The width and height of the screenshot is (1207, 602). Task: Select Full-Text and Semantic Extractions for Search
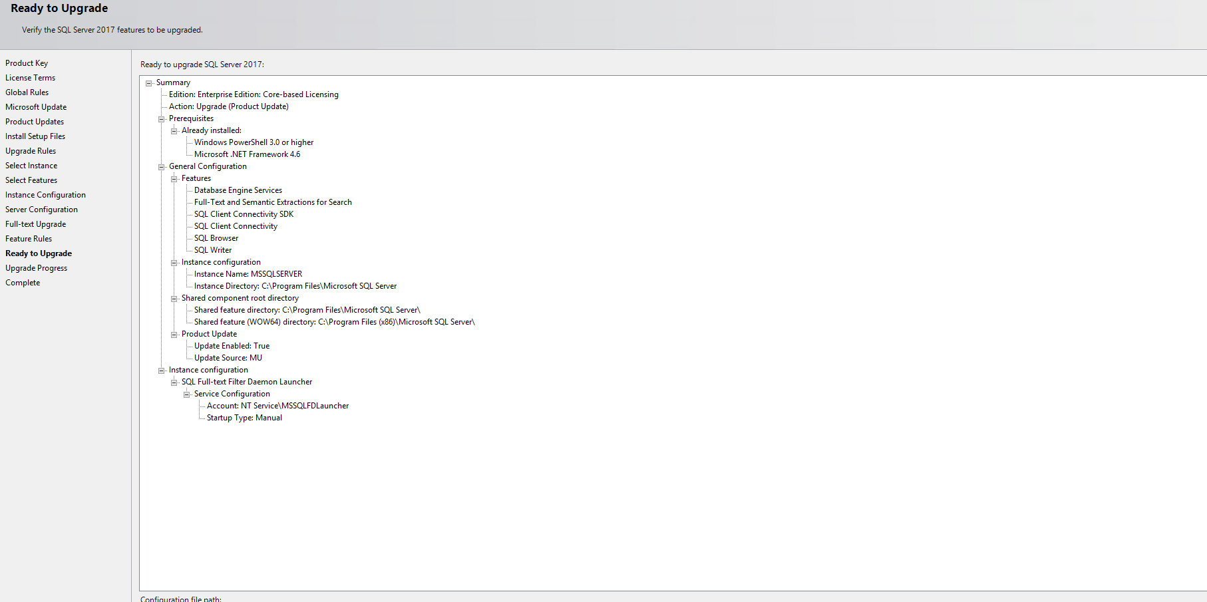[x=273, y=202]
